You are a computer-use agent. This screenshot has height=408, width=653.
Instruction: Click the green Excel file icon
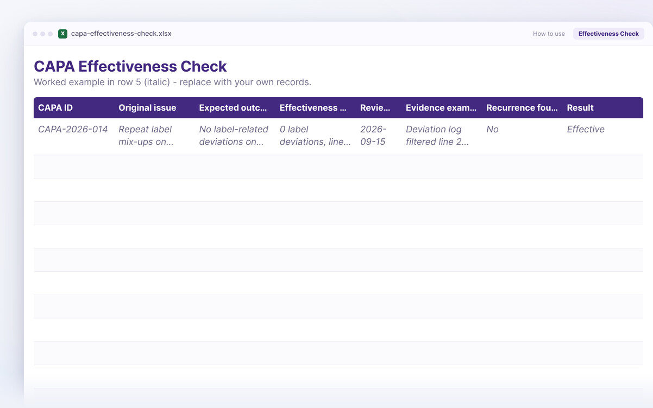click(62, 34)
